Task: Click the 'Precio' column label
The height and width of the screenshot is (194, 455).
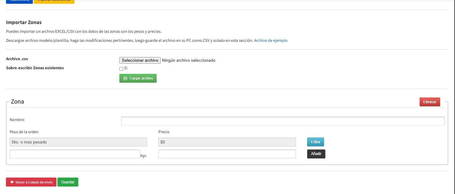Action: [x=164, y=132]
